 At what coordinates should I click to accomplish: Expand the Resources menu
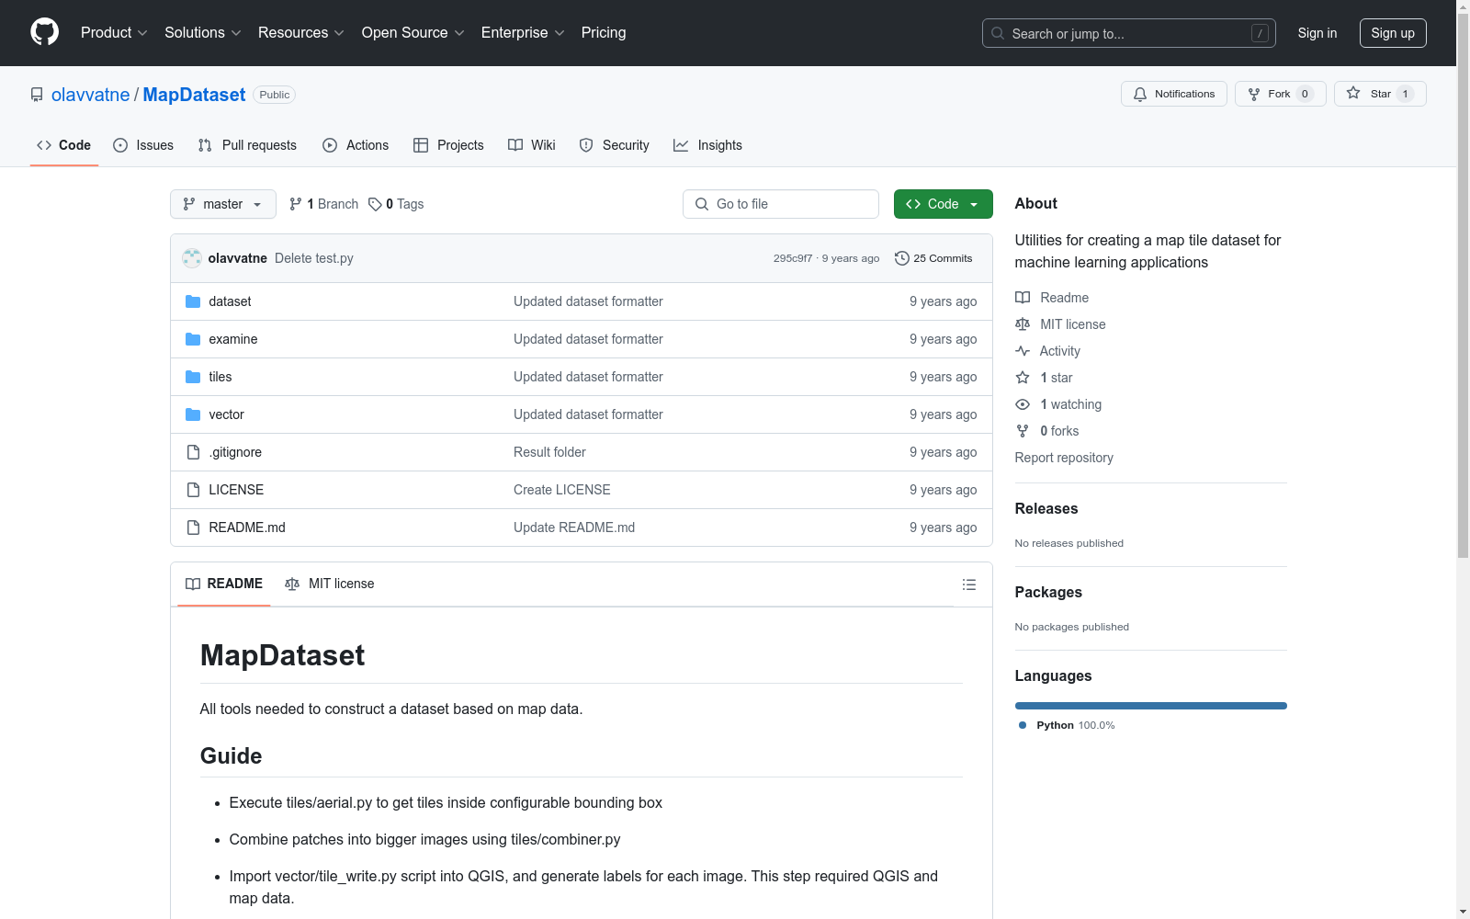click(x=301, y=33)
